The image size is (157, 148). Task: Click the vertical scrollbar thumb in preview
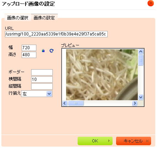(141, 60)
